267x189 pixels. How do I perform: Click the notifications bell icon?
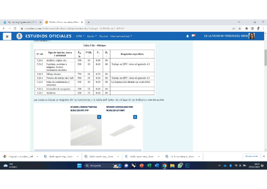coord(188,36)
